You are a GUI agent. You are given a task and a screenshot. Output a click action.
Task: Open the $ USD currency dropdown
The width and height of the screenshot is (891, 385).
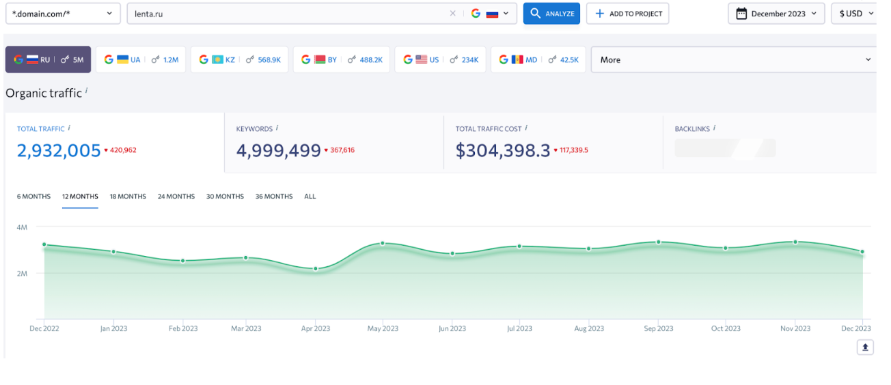click(x=855, y=14)
